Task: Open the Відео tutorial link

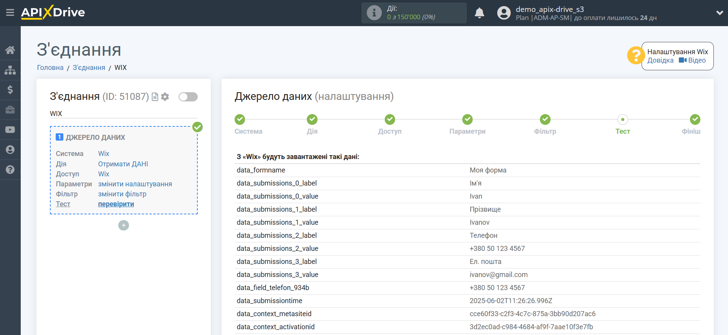Action: coord(692,60)
